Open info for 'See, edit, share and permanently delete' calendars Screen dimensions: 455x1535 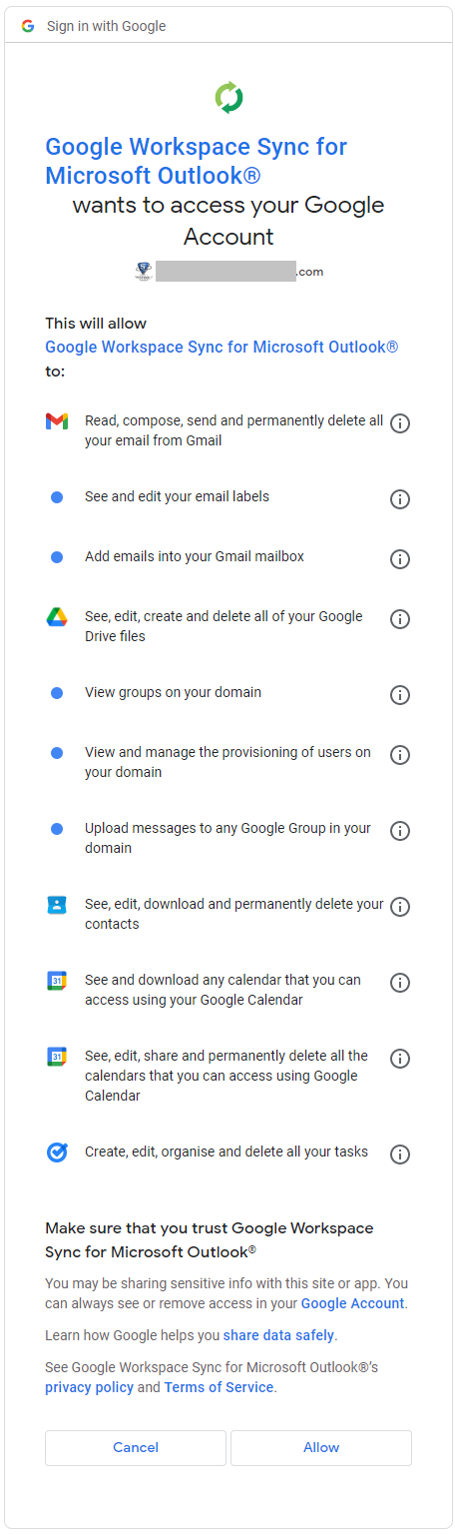(400, 1059)
